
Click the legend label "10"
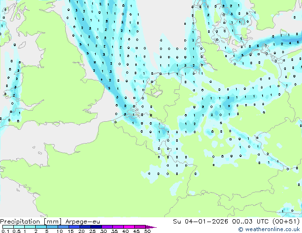tap(60, 231)
